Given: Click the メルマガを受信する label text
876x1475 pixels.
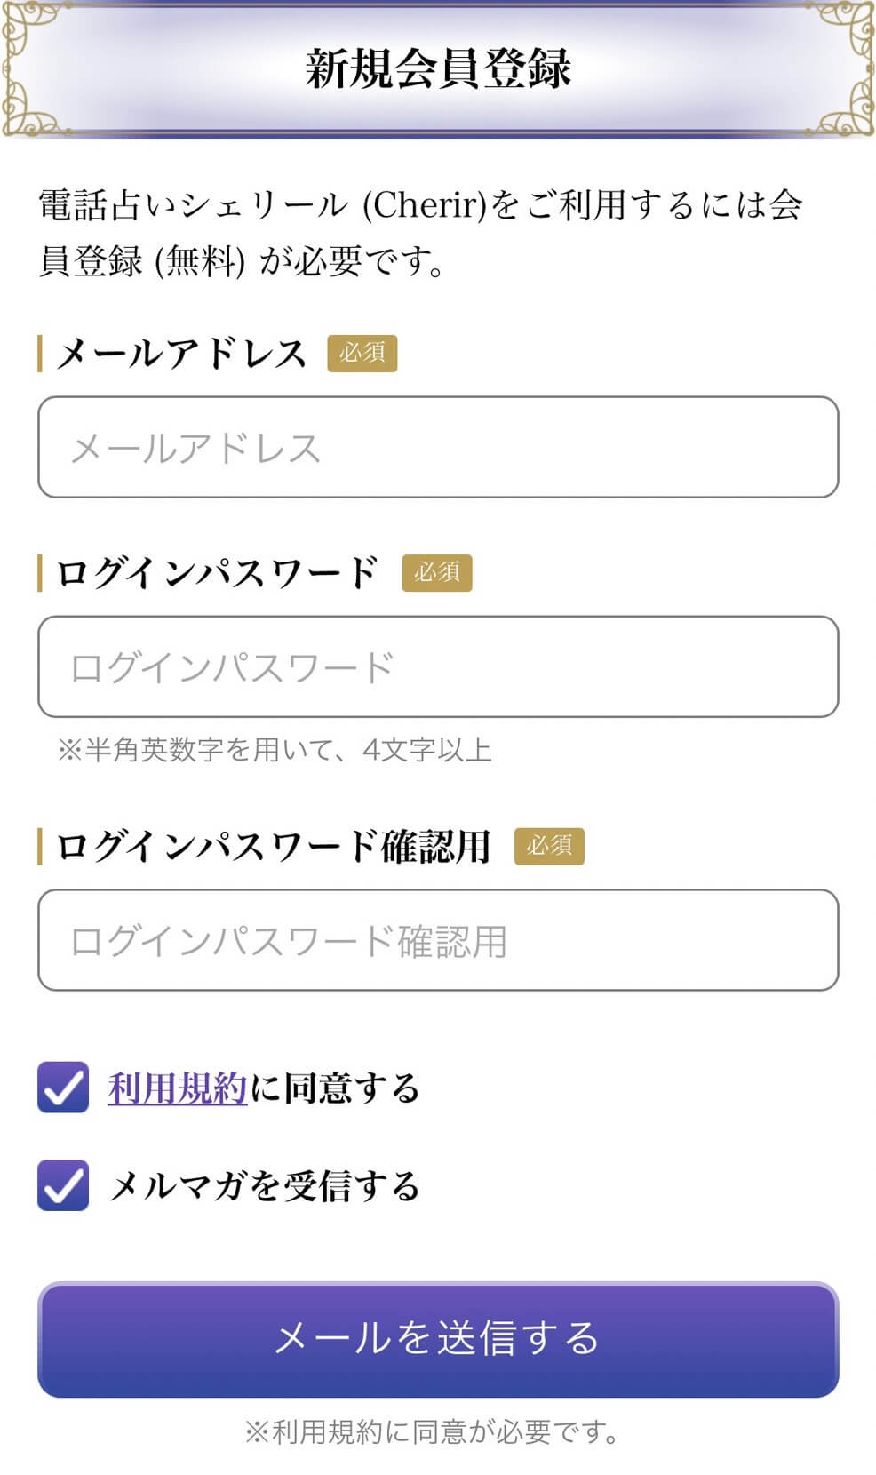Looking at the screenshot, I should tap(264, 1186).
